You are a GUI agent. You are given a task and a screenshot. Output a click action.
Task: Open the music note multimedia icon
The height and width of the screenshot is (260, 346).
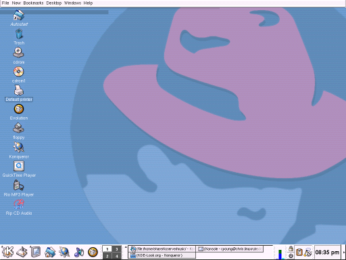coord(79,252)
